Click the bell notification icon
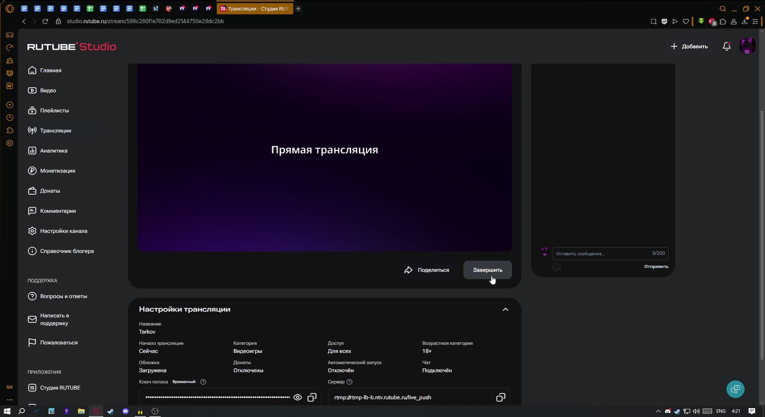 (726, 46)
